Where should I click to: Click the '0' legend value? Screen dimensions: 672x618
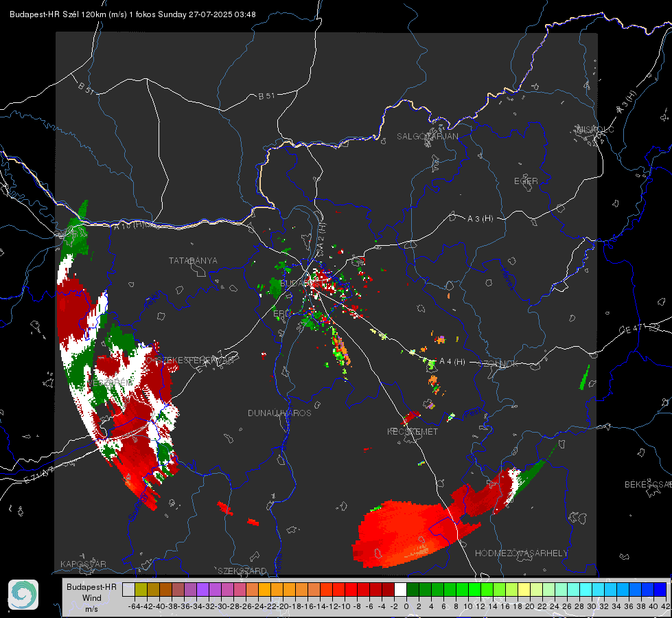click(x=406, y=606)
